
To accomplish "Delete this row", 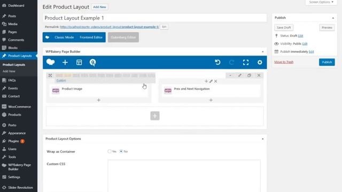I will [x=259, y=75].
